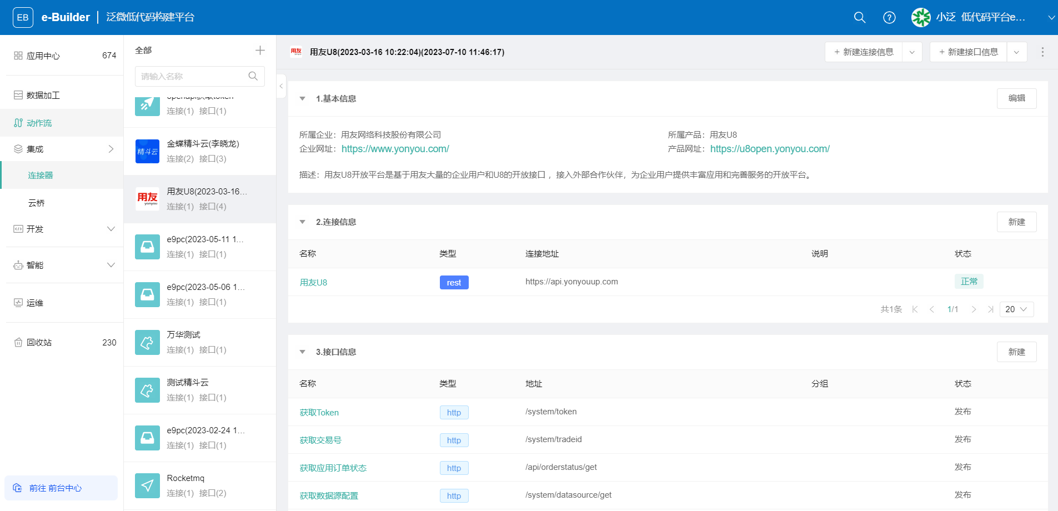Add a new connector with the plus icon
The height and width of the screenshot is (511, 1058).
tap(260, 51)
